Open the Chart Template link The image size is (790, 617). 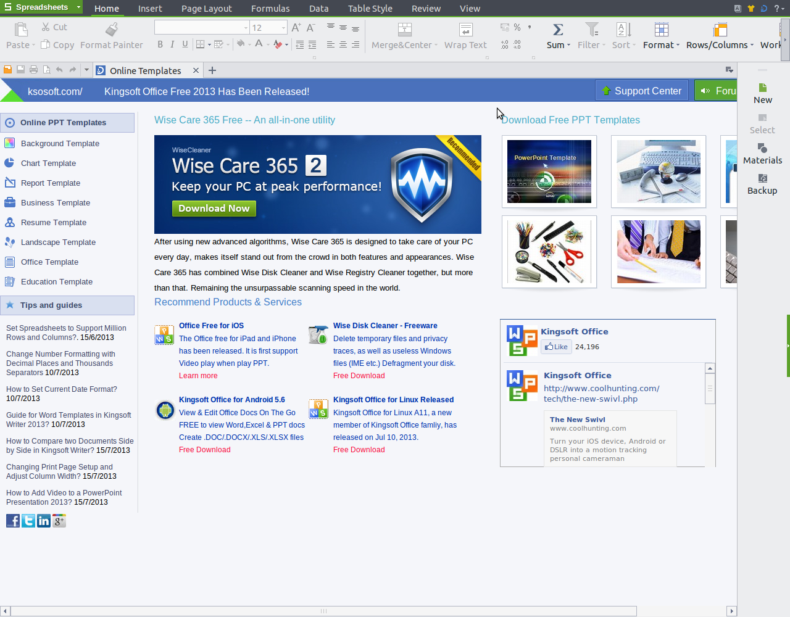pyautogui.click(x=48, y=163)
